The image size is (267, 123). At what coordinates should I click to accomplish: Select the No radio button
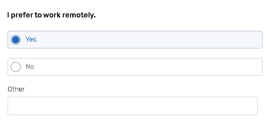pyautogui.click(x=16, y=67)
